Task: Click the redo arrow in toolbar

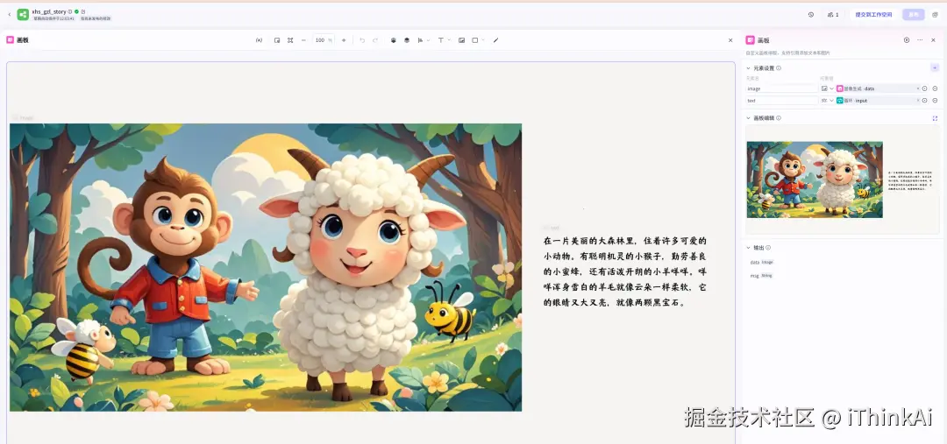Action: pyautogui.click(x=375, y=40)
